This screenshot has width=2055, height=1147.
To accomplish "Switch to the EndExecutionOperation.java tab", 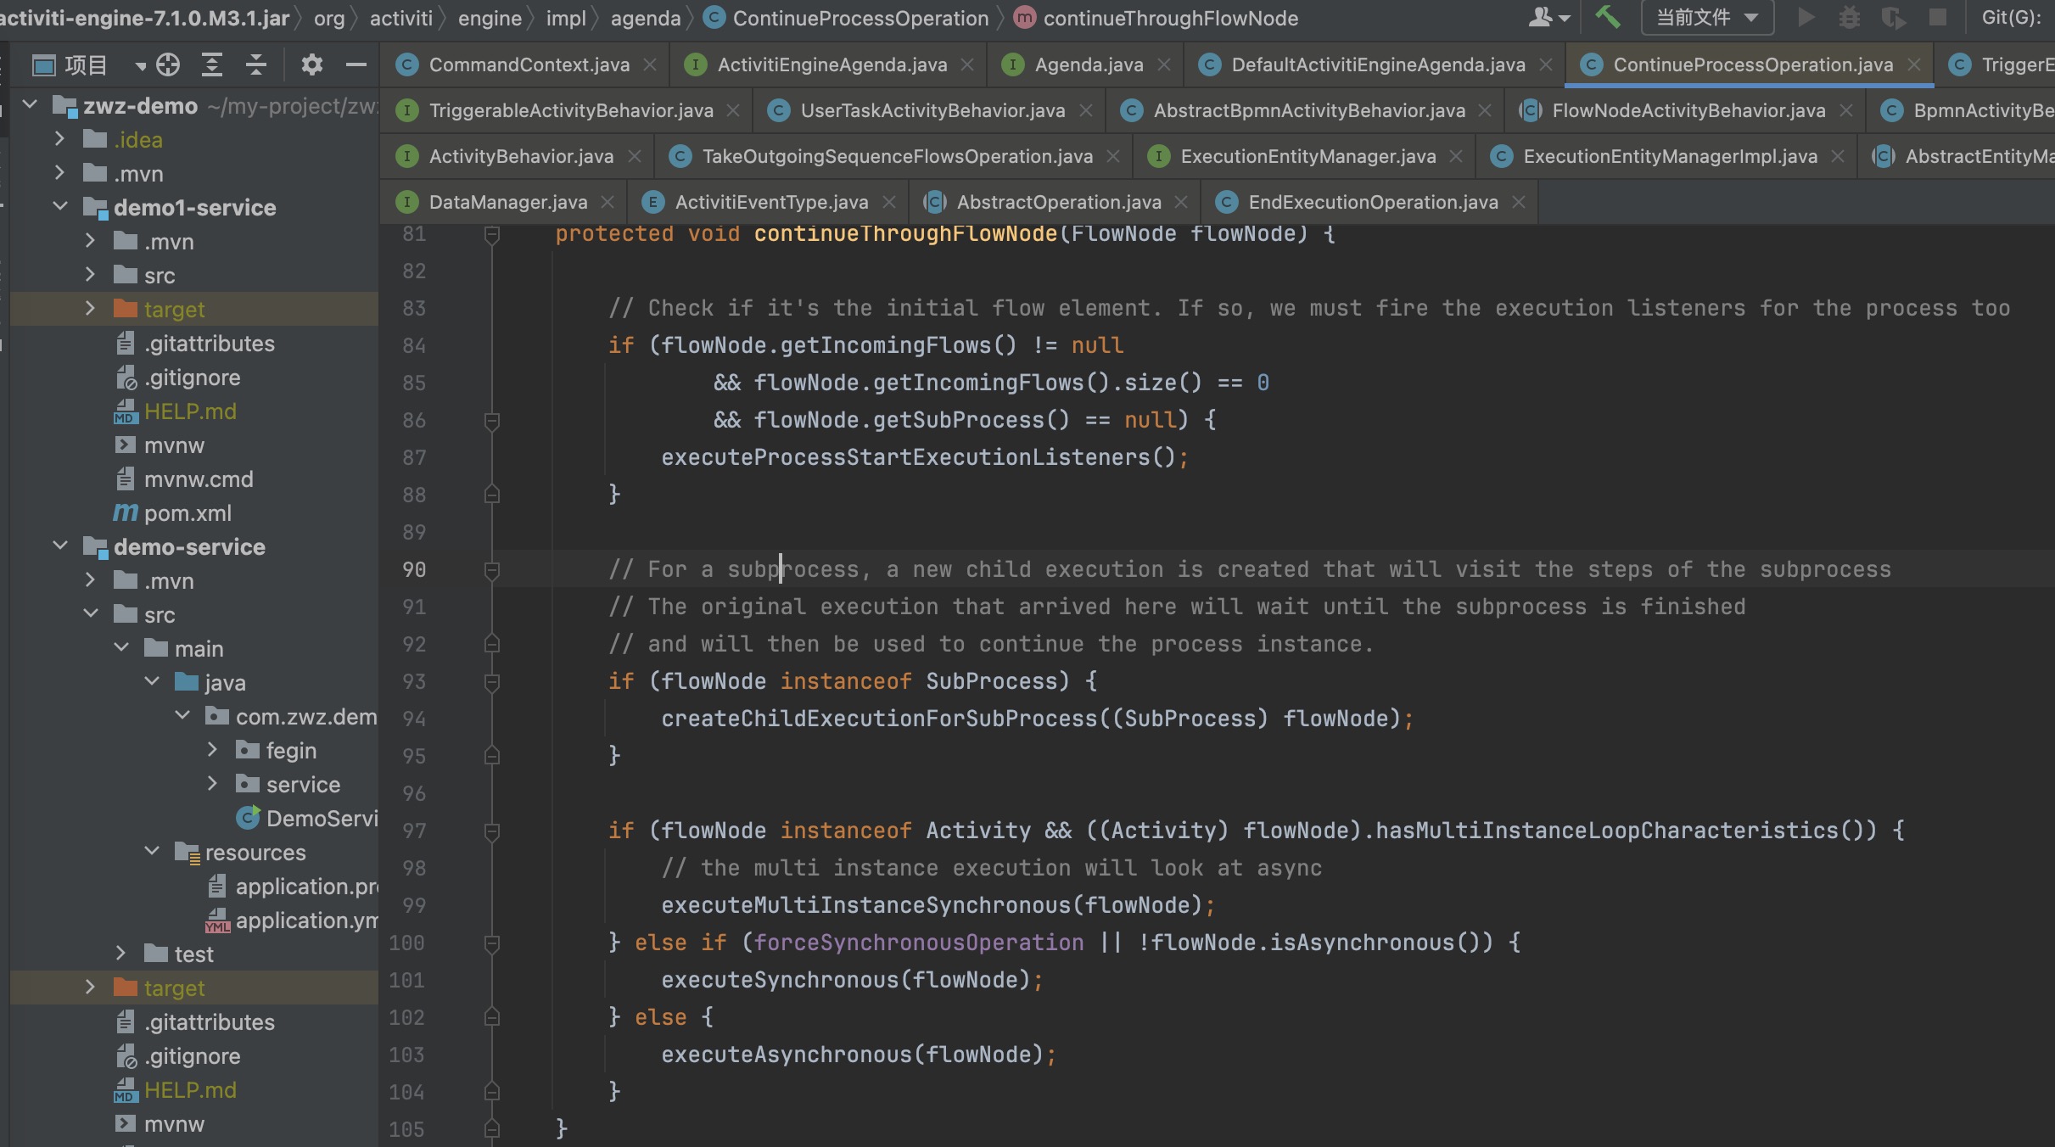I will pyautogui.click(x=1372, y=202).
